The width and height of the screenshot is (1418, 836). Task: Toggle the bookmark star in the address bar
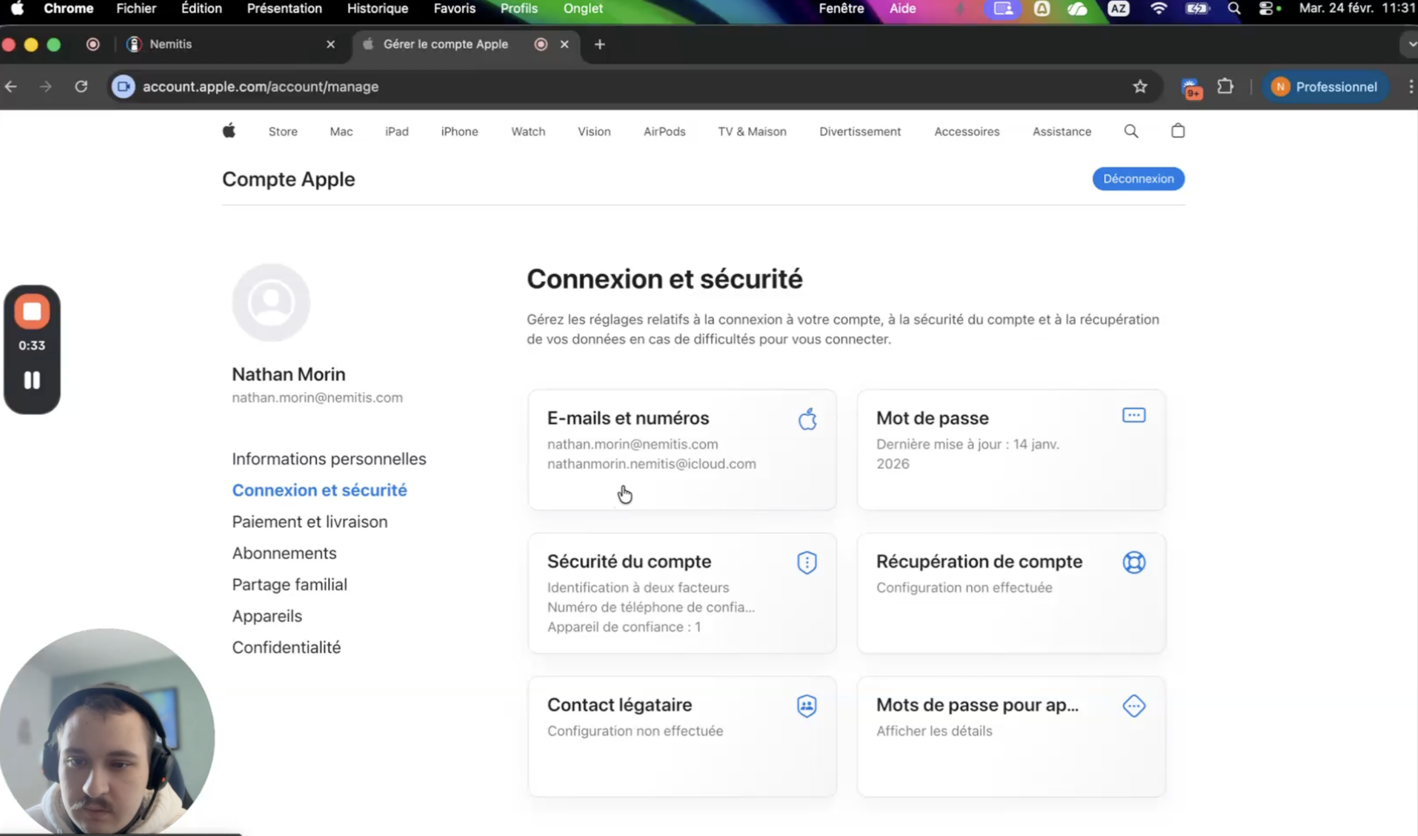pyautogui.click(x=1140, y=87)
